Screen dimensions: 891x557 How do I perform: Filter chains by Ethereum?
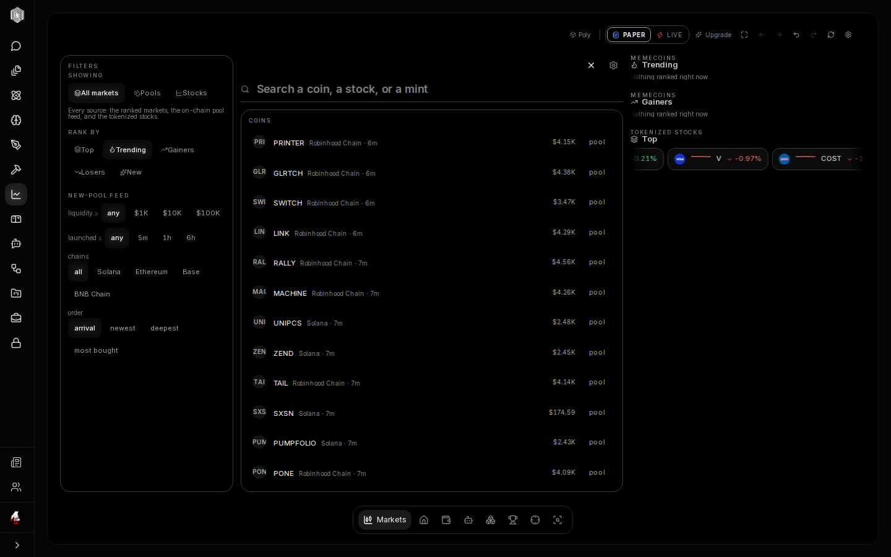pos(152,272)
